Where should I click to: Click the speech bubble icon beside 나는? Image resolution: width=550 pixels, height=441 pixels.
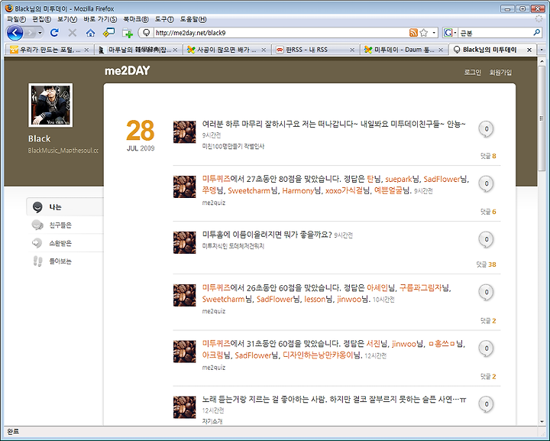point(37,207)
